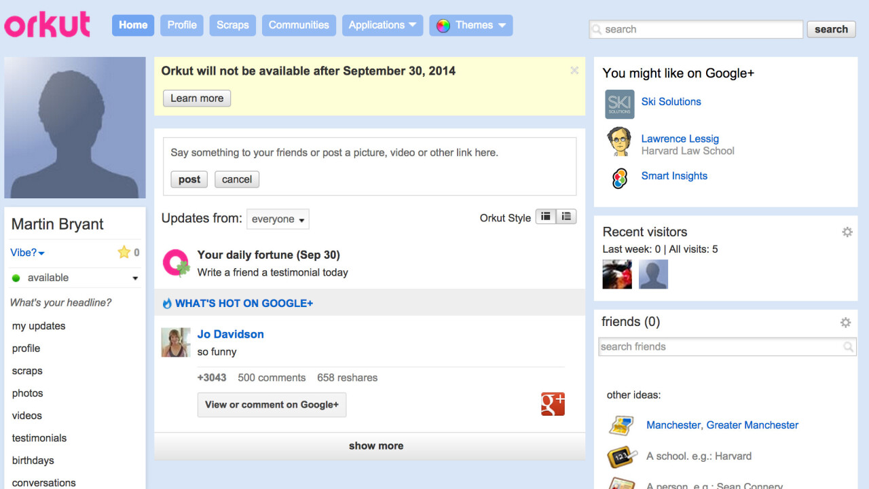869x489 pixels.
Task: Open the Applications dropdown menu
Action: click(382, 25)
